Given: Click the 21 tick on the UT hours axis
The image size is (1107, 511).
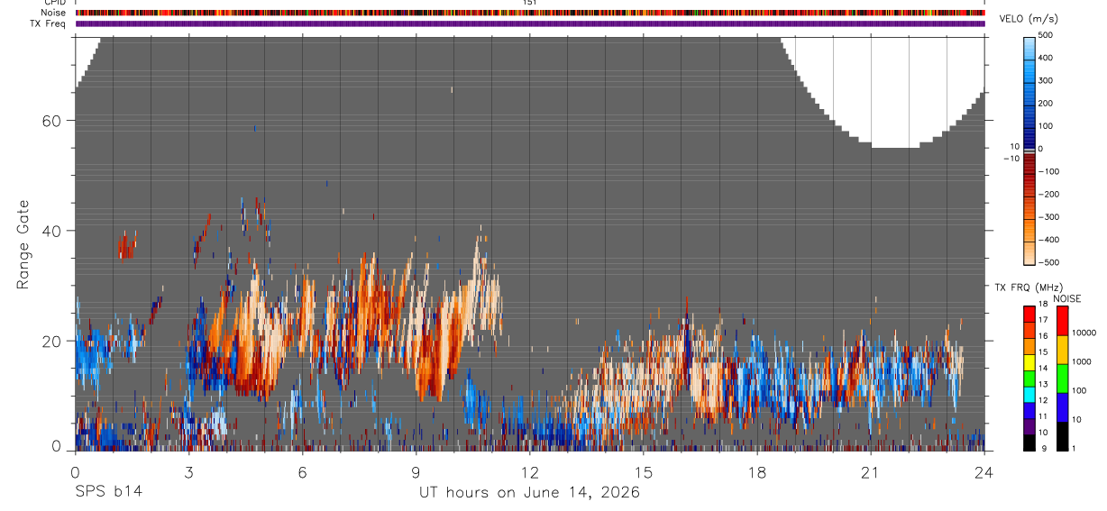Looking at the screenshot, I should point(870,471).
